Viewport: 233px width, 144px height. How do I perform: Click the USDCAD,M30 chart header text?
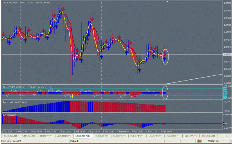click(26, 3)
